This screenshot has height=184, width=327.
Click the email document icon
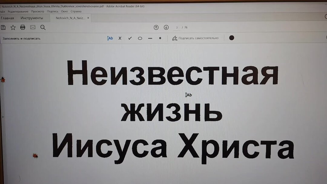[x=32, y=27]
